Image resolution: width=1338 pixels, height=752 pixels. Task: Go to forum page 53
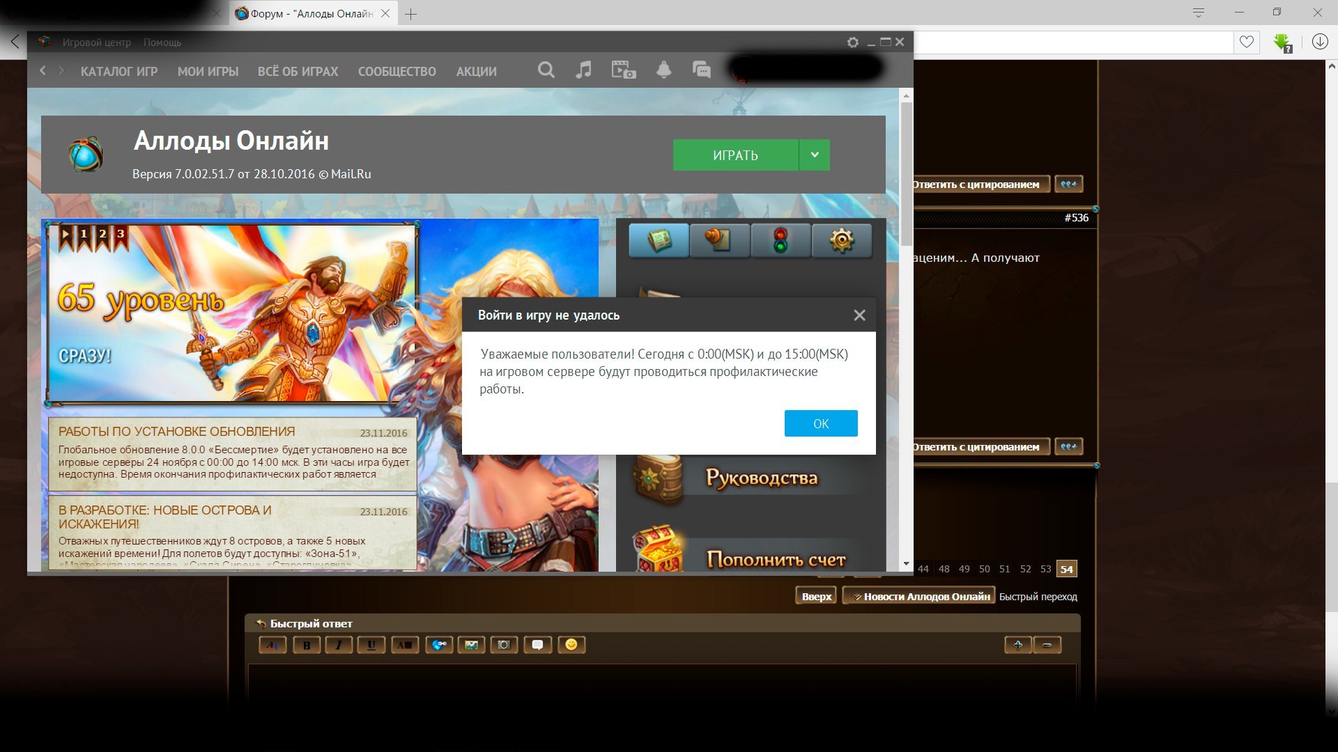pos(1045,569)
